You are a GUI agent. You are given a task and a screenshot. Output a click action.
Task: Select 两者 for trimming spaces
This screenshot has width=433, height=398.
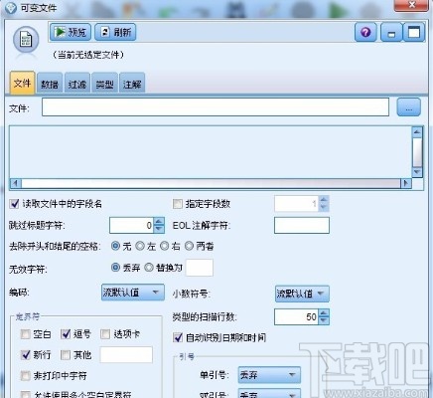click(189, 246)
